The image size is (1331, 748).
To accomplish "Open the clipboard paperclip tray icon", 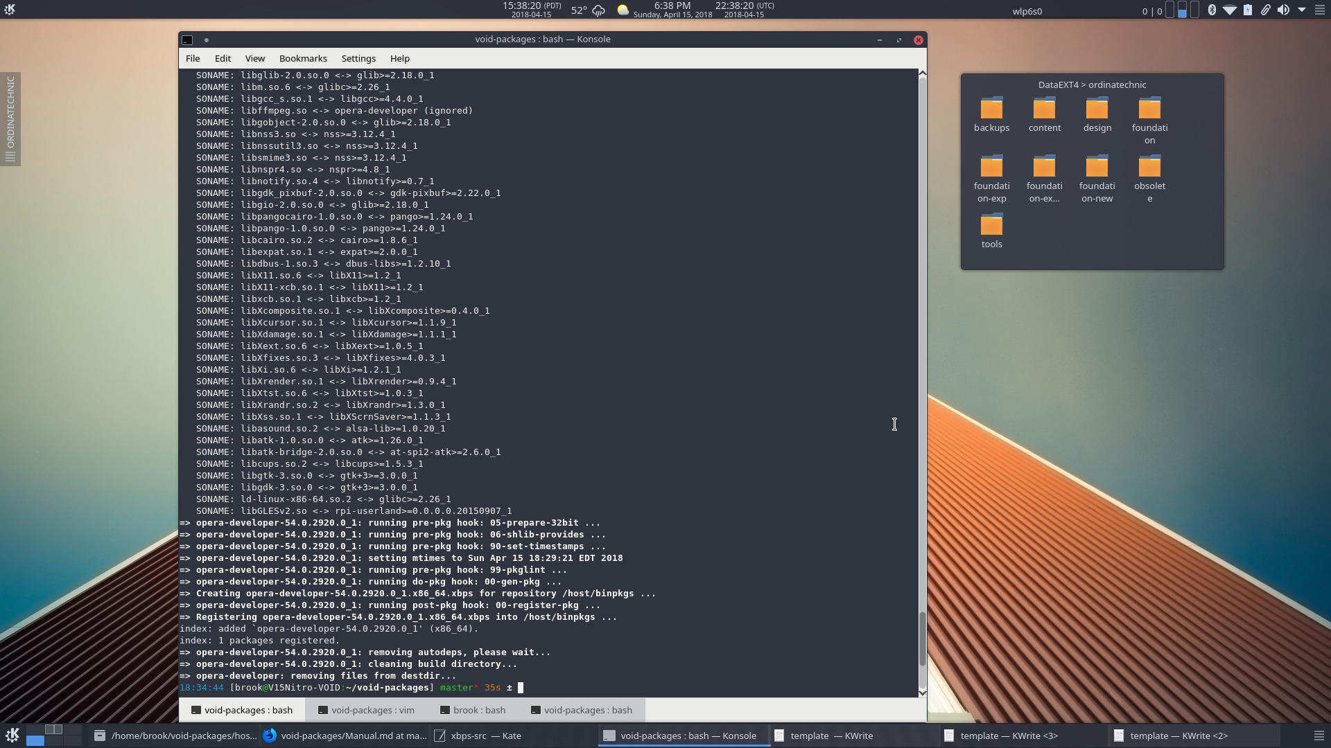I will tap(1266, 10).
